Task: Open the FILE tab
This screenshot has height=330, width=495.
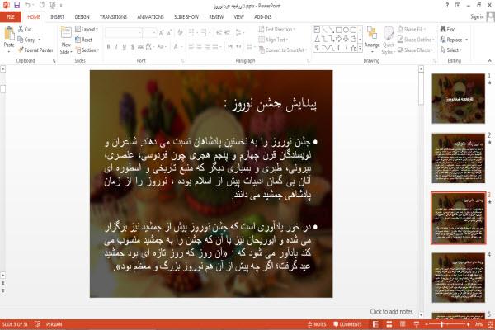Action: tap(11, 16)
